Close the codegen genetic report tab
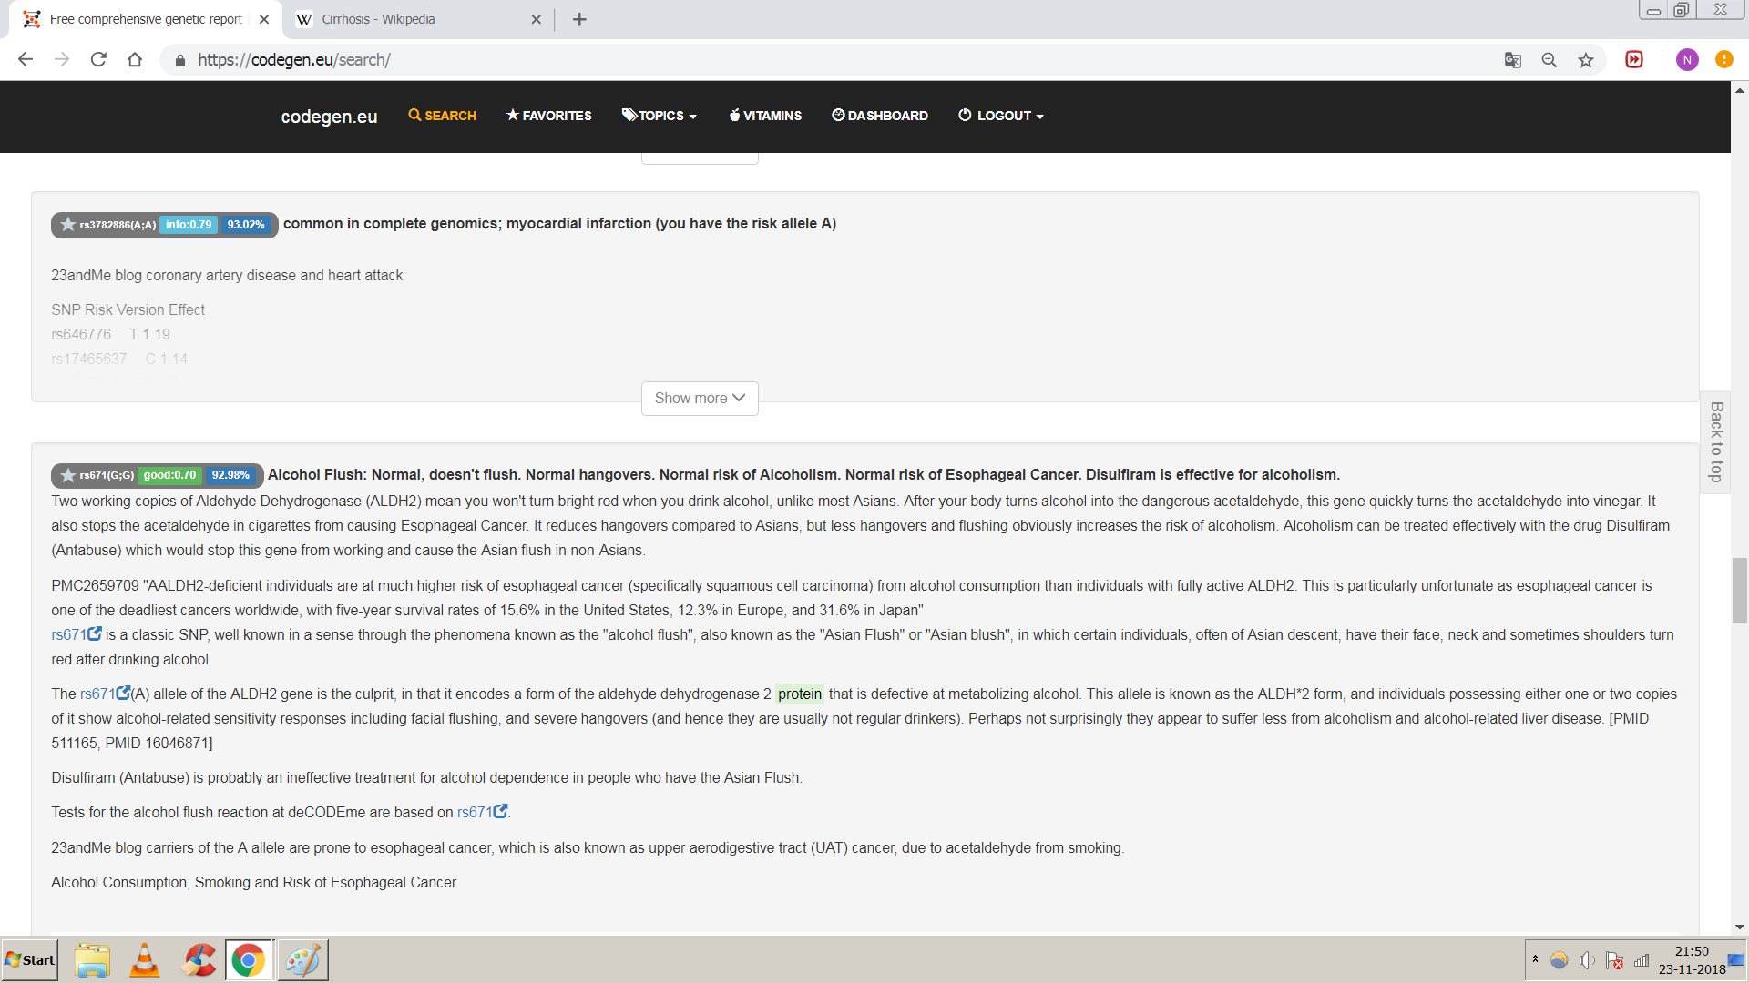Viewport: 1749px width, 983px height. 264,19
